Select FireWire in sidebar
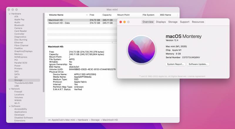Viewport: 235px width, 129px height. click(19, 48)
